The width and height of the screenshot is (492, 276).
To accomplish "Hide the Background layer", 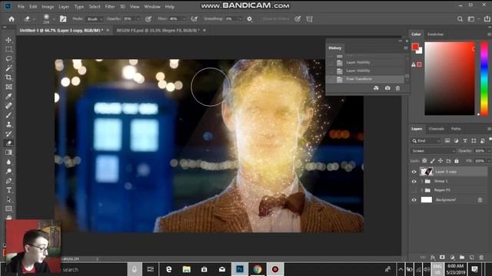I will pyautogui.click(x=414, y=199).
